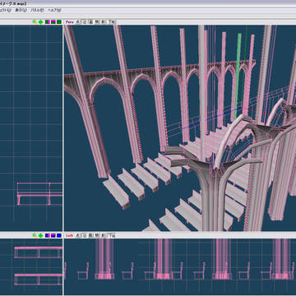Open the ヘルプ (Help) menu
The image size is (296, 296).
point(54,10)
